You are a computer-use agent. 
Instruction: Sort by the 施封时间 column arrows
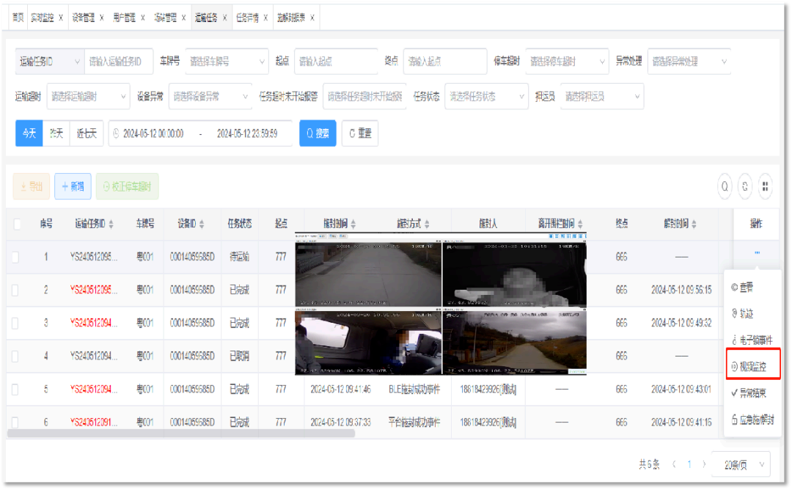click(353, 224)
